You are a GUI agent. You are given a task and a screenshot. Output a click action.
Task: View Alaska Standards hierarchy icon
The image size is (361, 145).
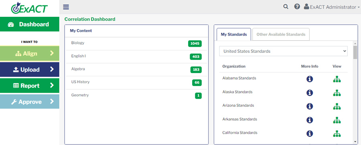point(337,93)
